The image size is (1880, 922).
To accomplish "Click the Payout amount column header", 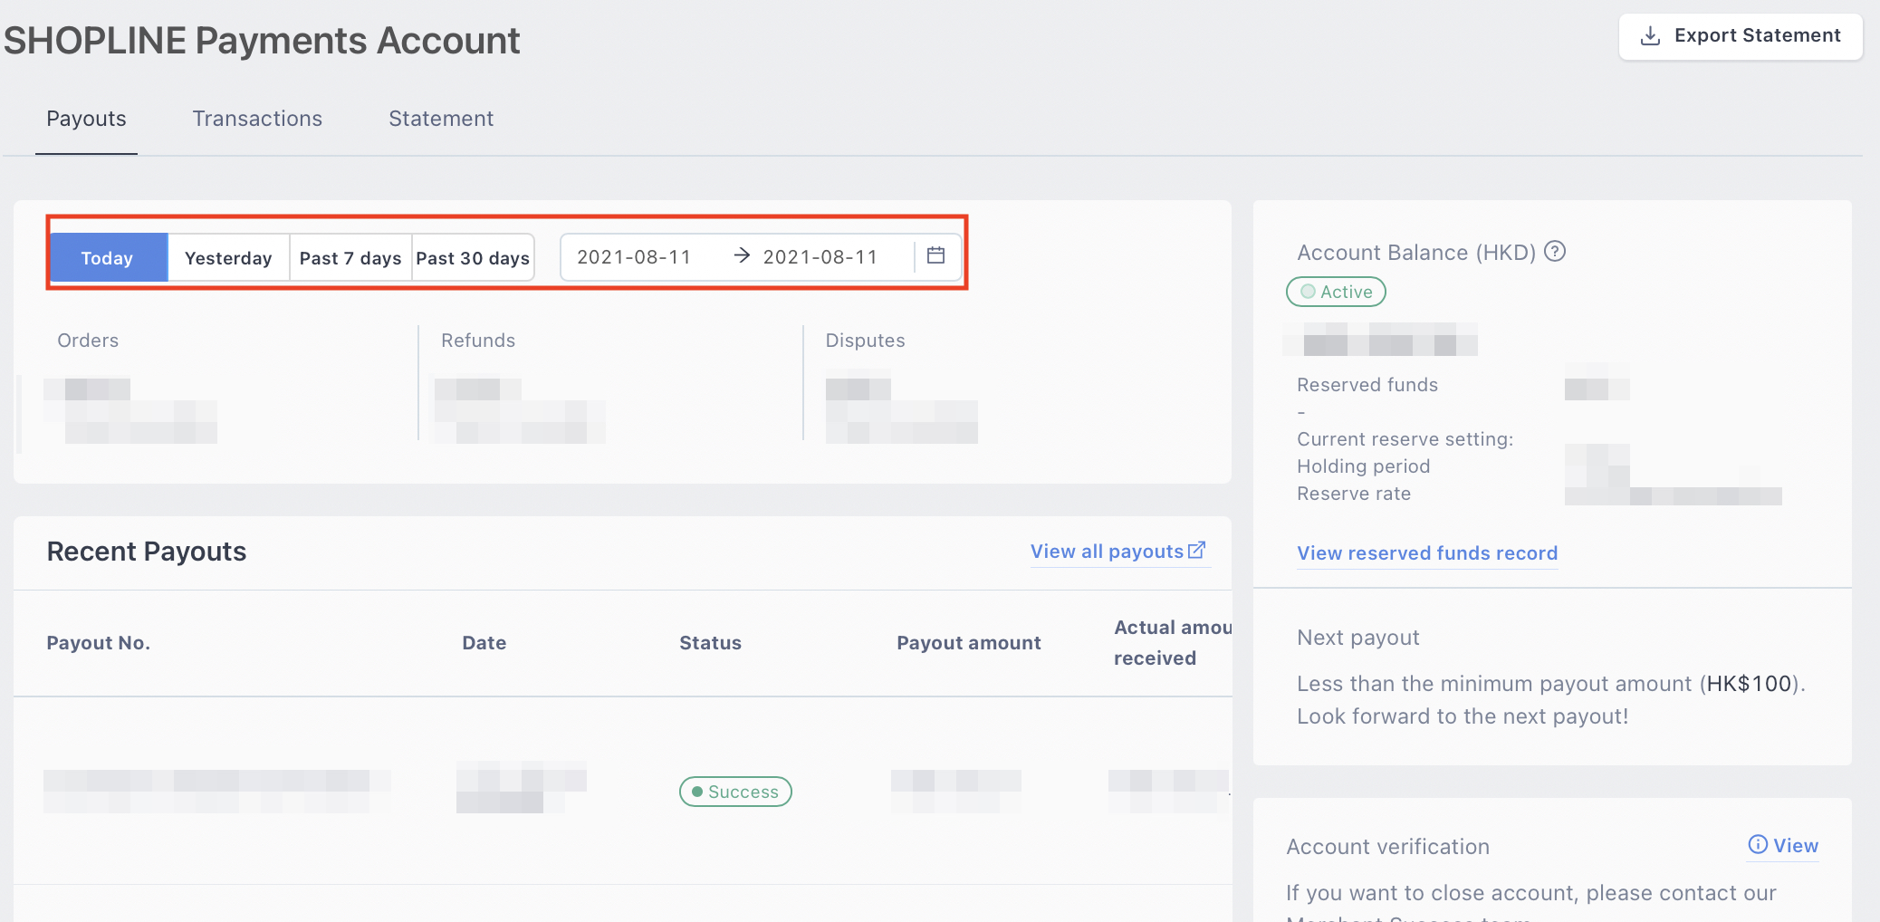I will (x=969, y=643).
